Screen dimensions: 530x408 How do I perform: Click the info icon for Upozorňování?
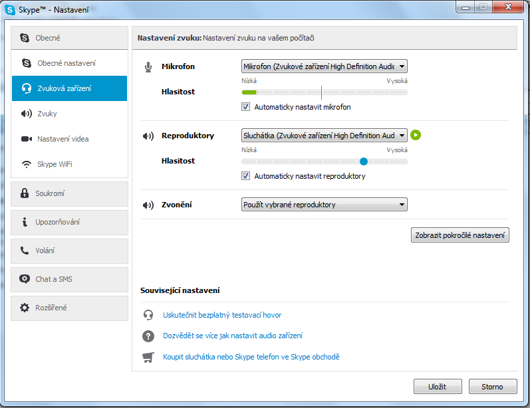click(x=25, y=222)
